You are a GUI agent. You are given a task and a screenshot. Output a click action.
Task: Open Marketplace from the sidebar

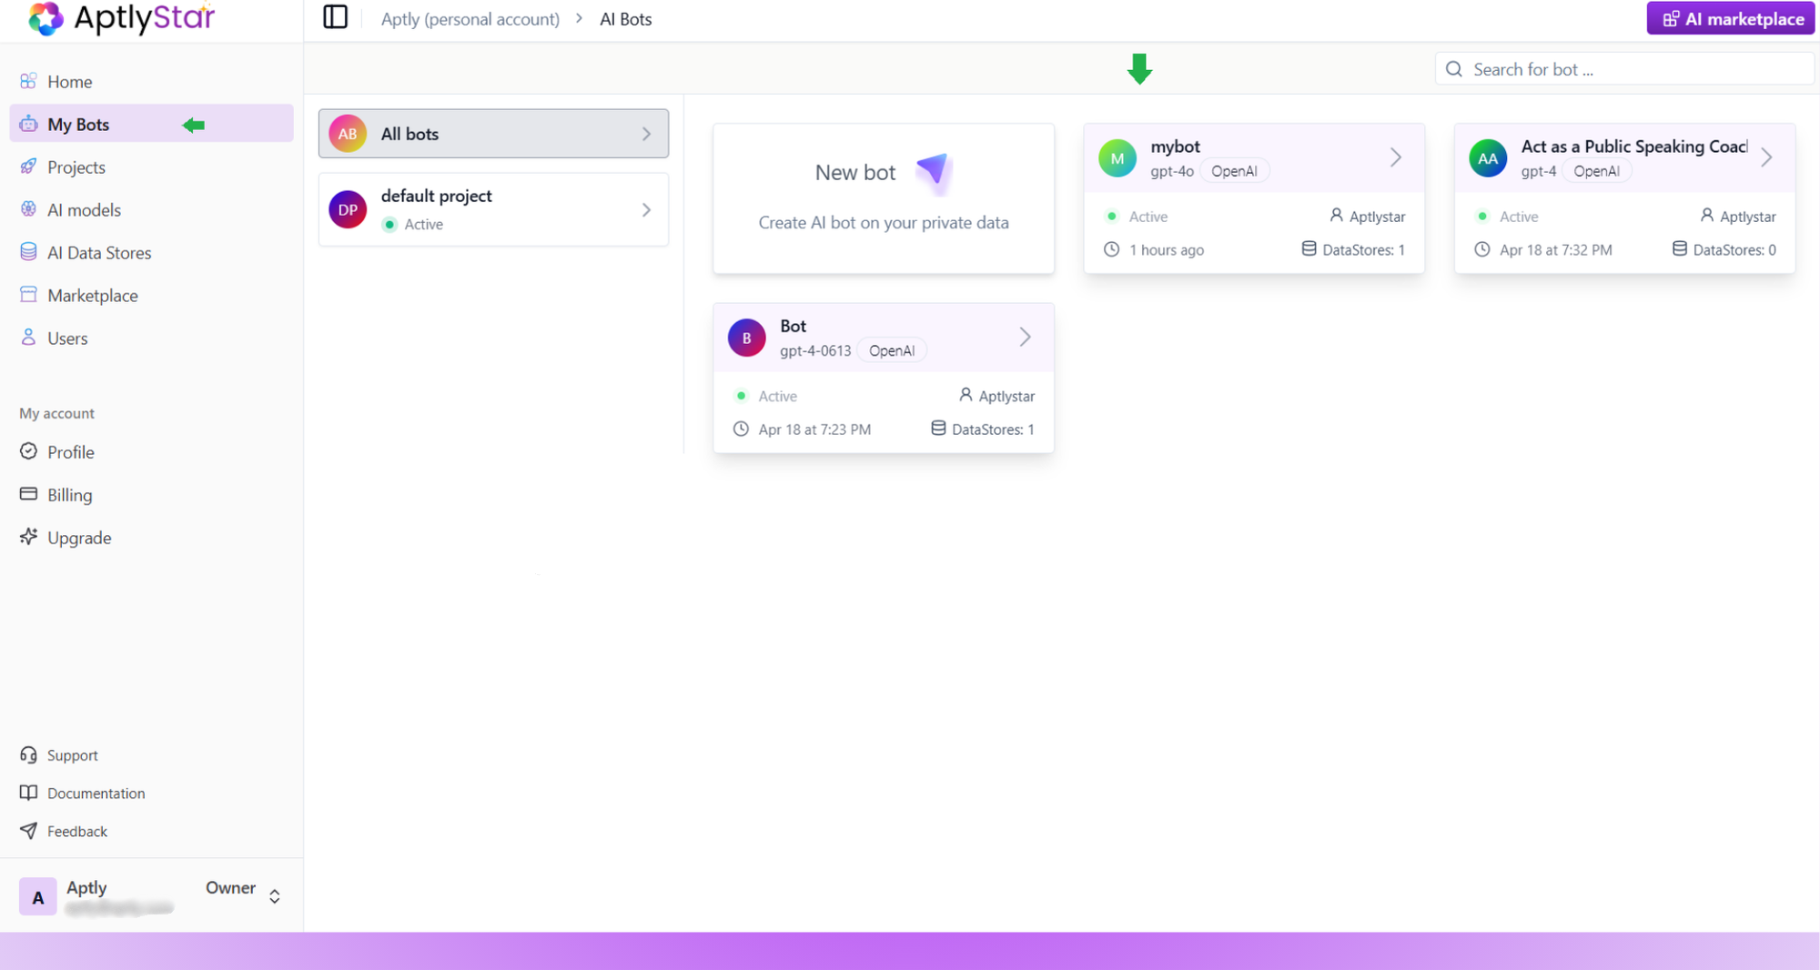coord(151,295)
